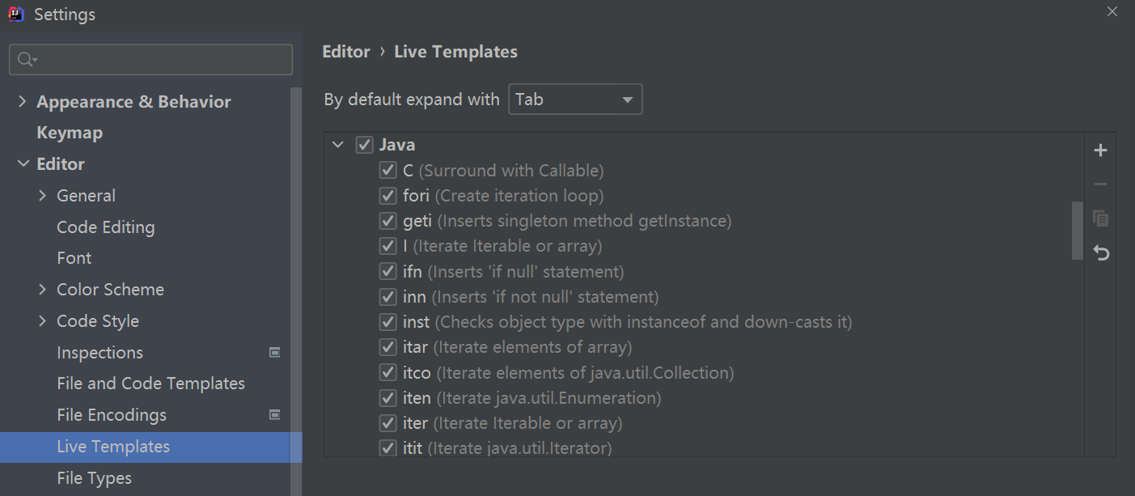The image size is (1135, 496).
Task: Open the Keymap settings page
Action: (x=70, y=133)
